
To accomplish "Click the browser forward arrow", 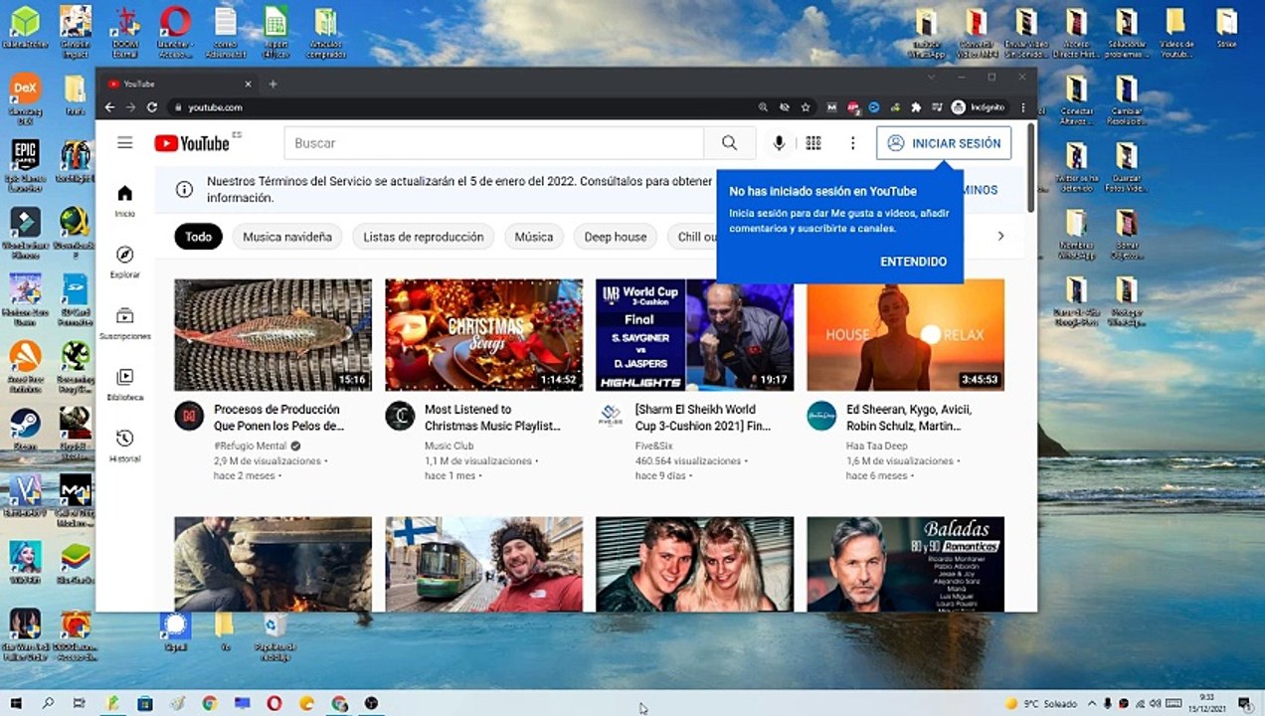I will (130, 107).
